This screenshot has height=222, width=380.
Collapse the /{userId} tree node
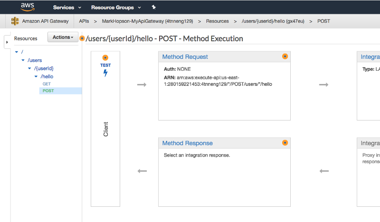29,68
